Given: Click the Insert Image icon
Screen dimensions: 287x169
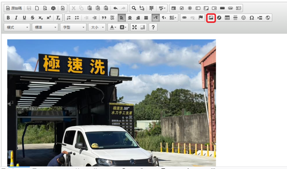Looking at the screenshot, I should (211, 18).
